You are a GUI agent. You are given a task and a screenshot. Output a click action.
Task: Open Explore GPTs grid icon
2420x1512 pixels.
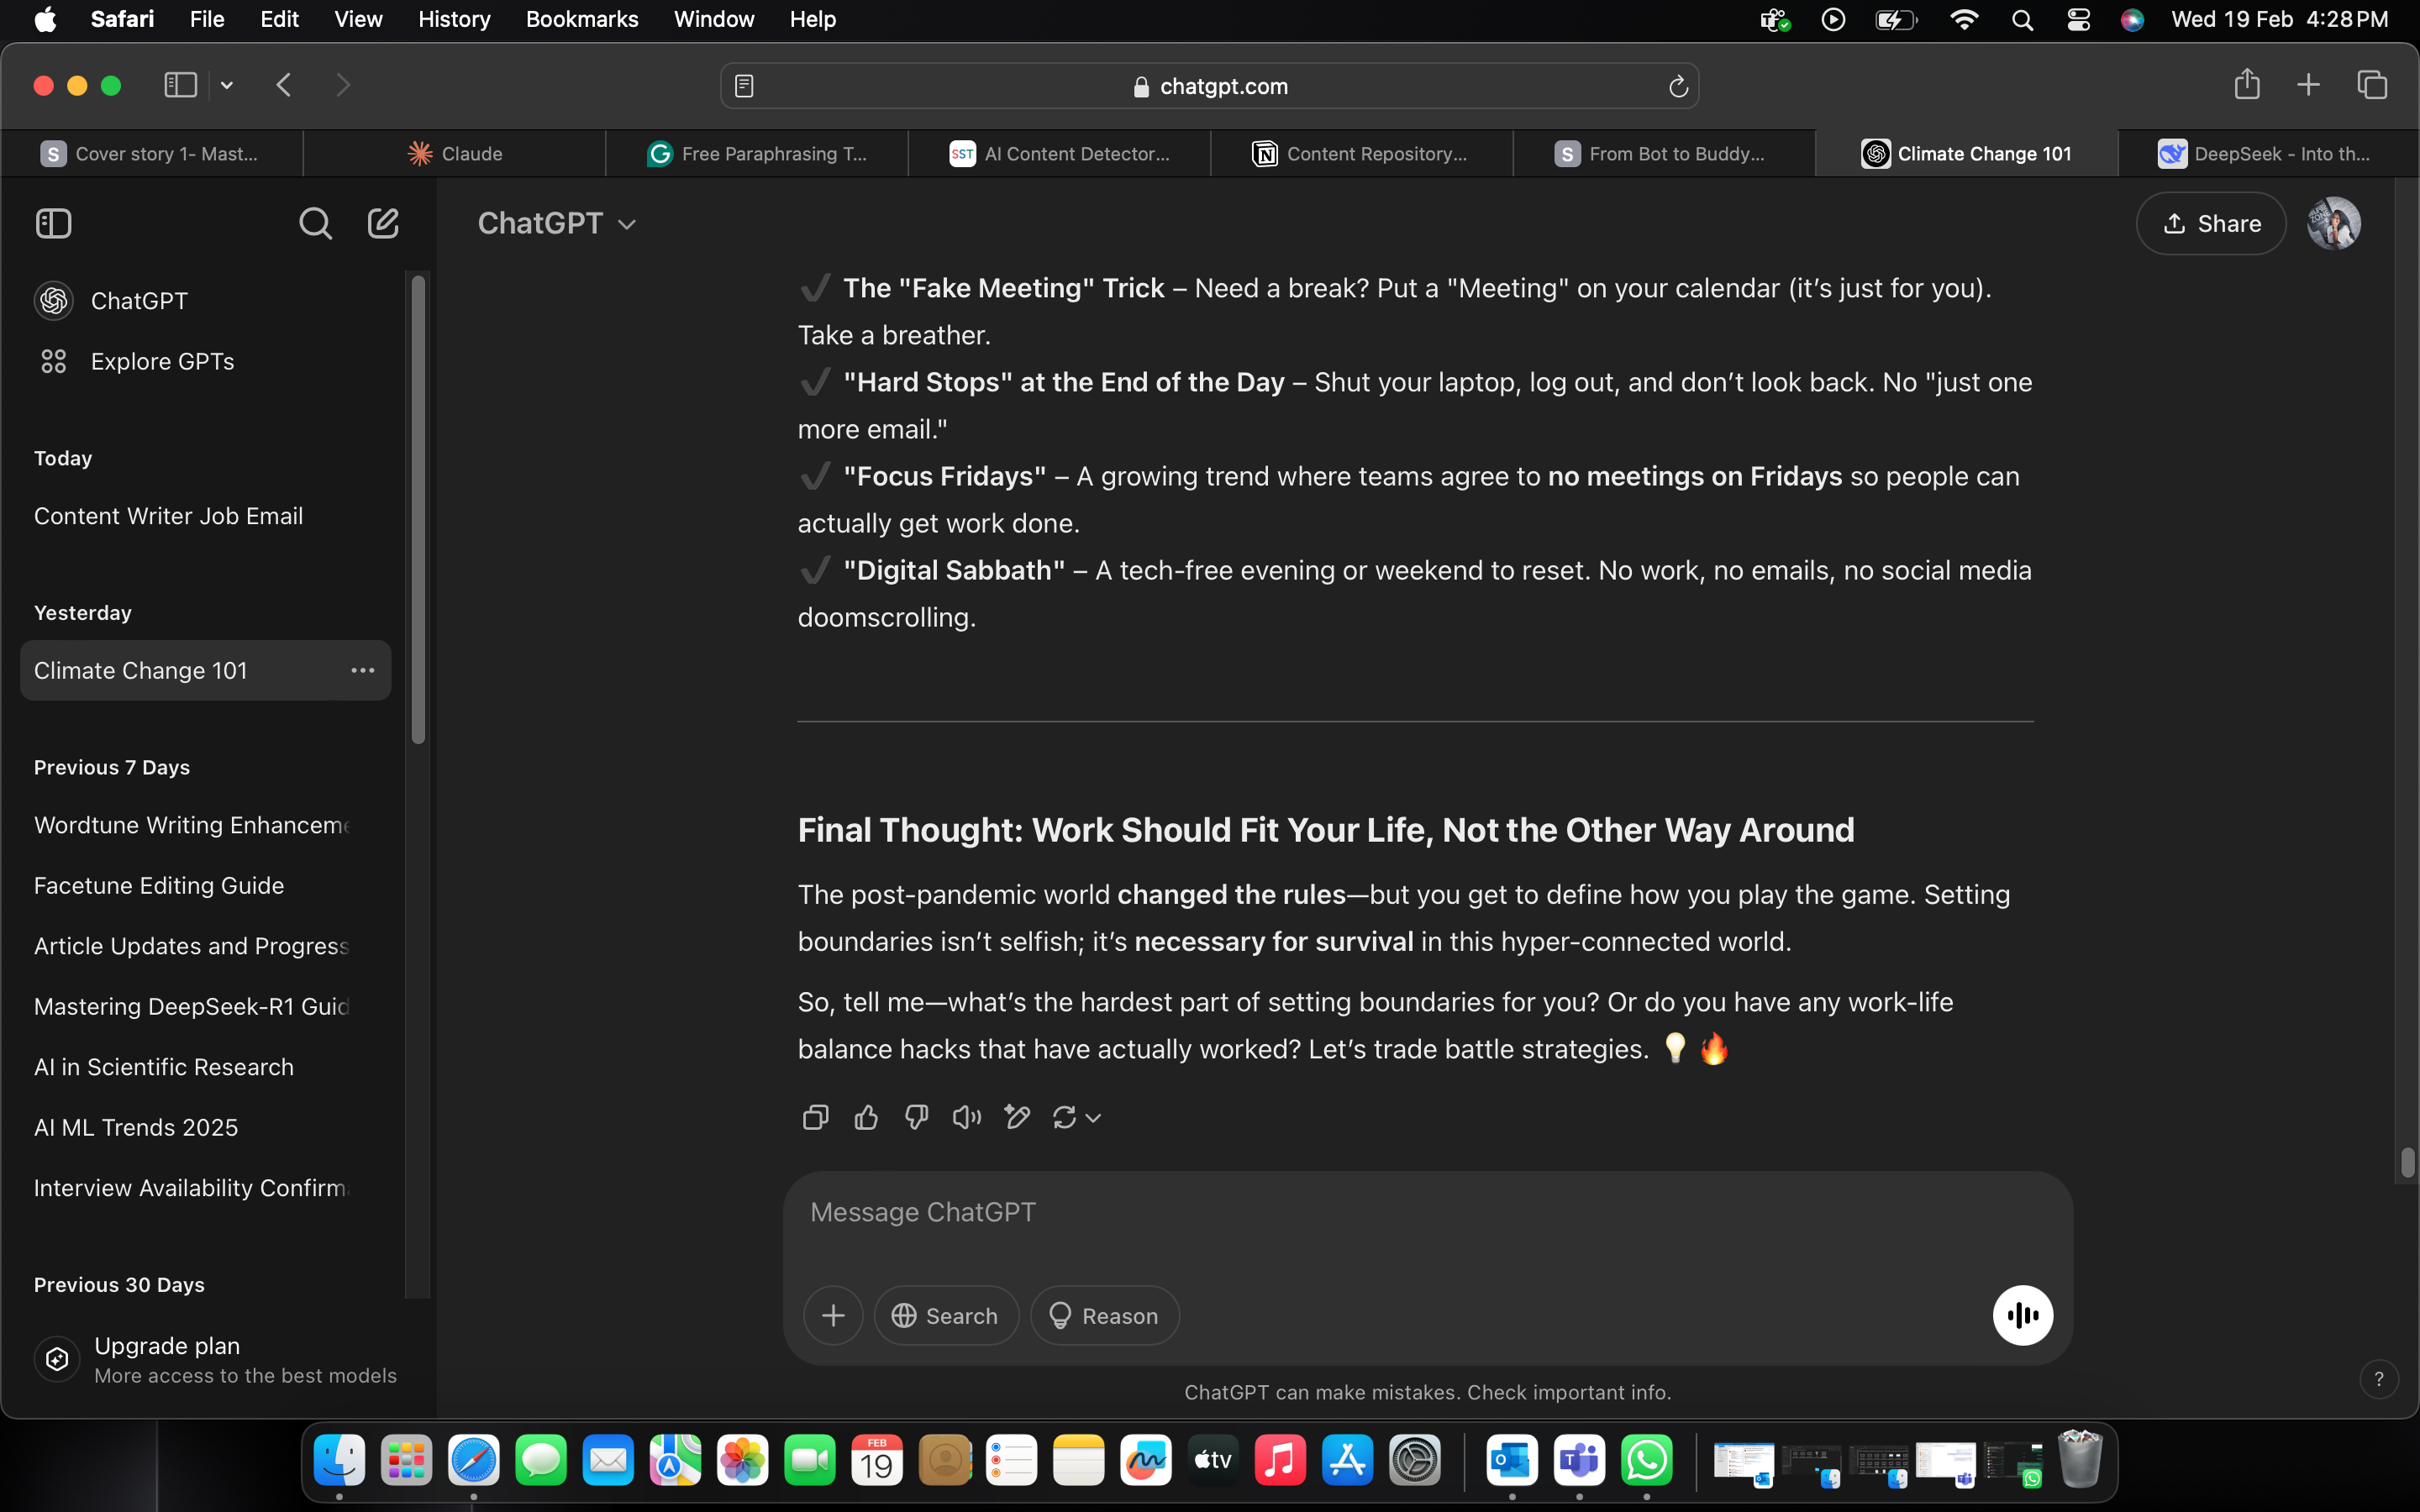coord(54,361)
